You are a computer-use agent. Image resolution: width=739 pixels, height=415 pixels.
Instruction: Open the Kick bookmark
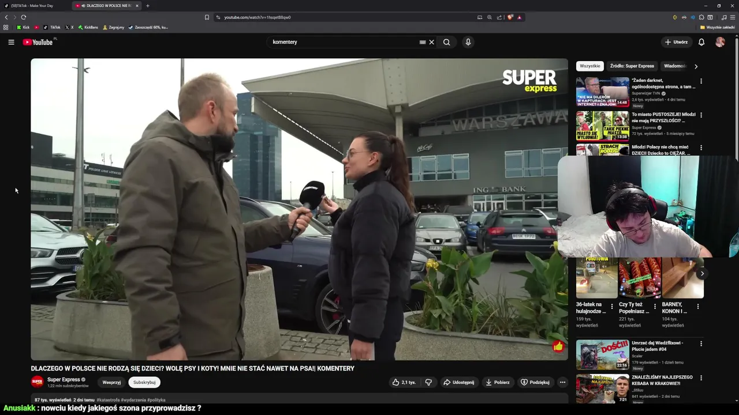[23, 27]
